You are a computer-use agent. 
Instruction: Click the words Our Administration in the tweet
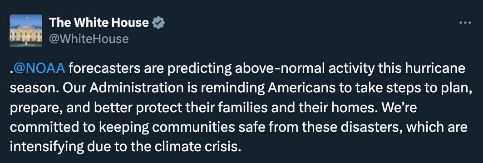pos(124,88)
